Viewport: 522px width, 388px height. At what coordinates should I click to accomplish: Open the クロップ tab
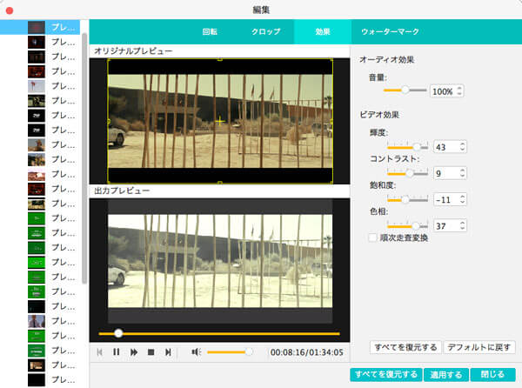click(265, 31)
